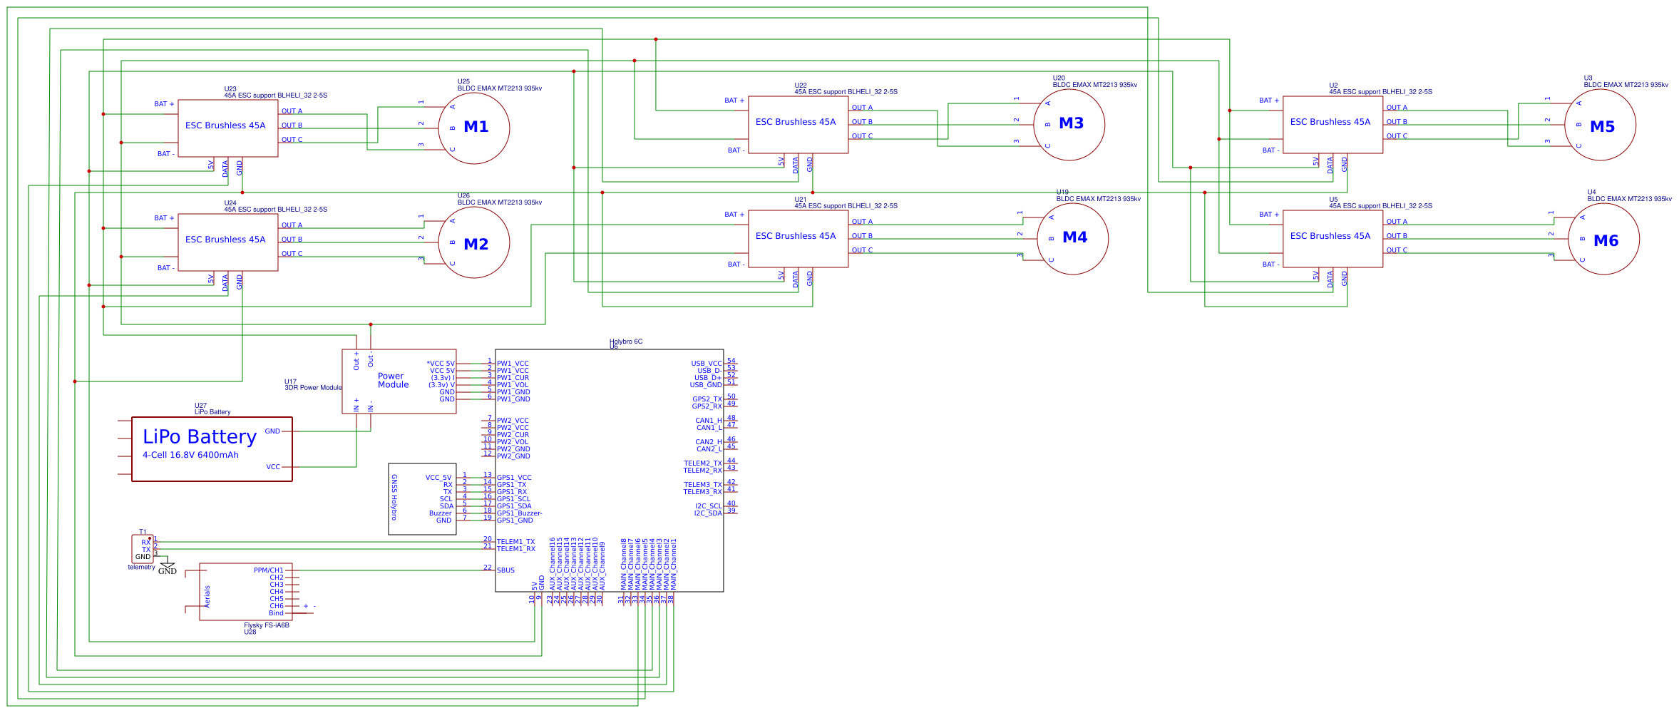Click the GPS2_TX pin label
Viewport: 1679px width, 713px height.
point(707,399)
